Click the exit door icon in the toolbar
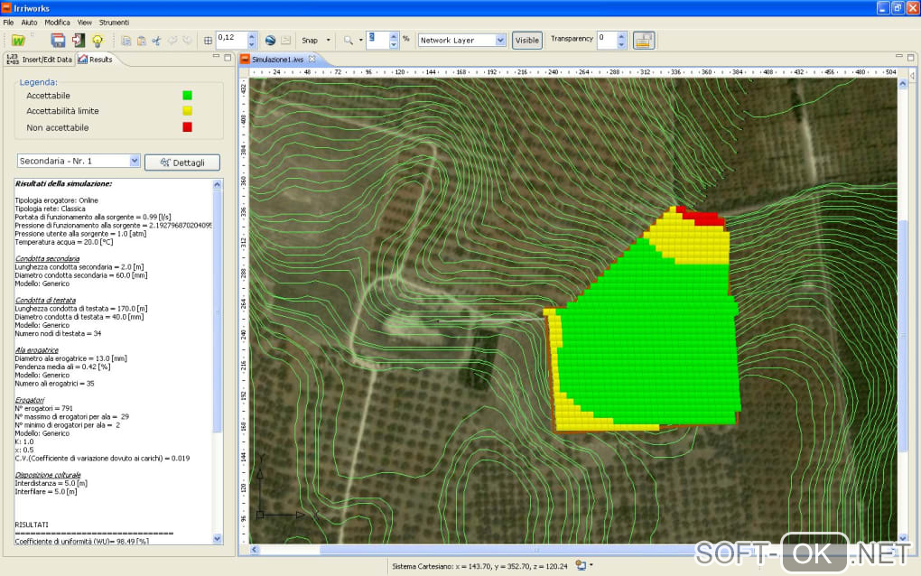 79,41
